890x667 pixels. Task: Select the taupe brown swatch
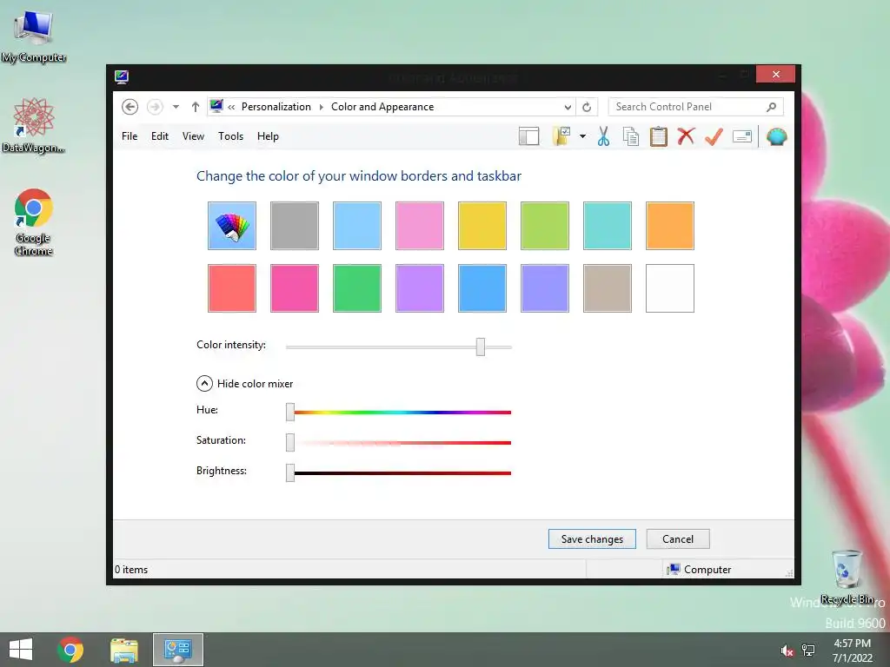pyautogui.click(x=608, y=288)
